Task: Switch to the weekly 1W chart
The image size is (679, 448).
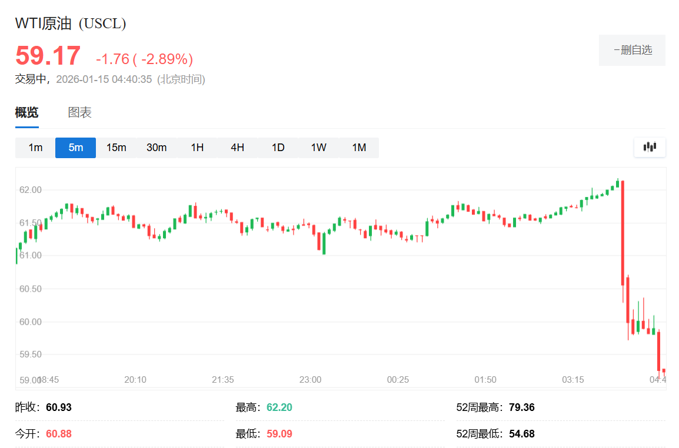Action: 318,148
